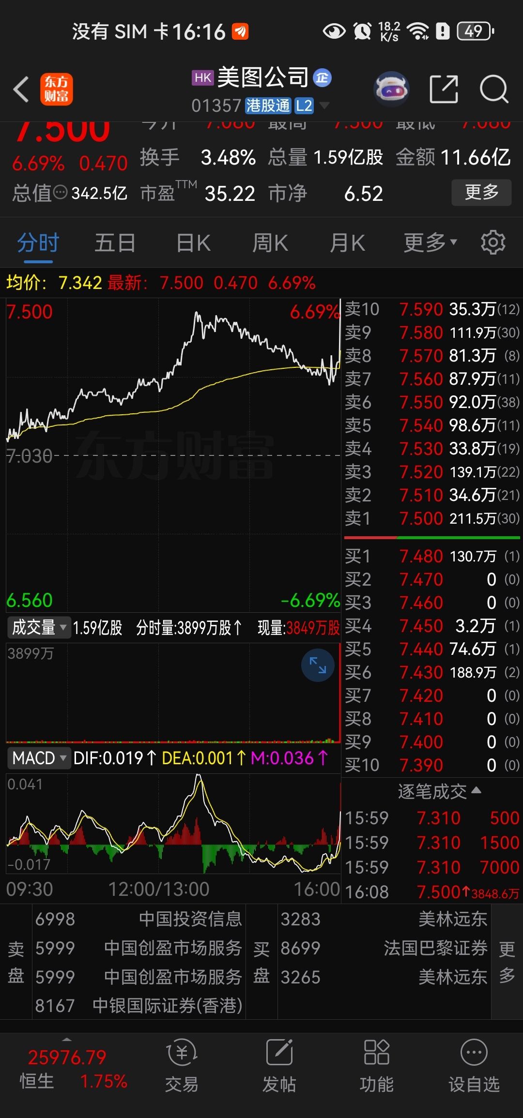Viewport: 523px width, 1118px height.
Task: Tap broker 8167 中银国际证券(香港)
Action: point(138,1006)
